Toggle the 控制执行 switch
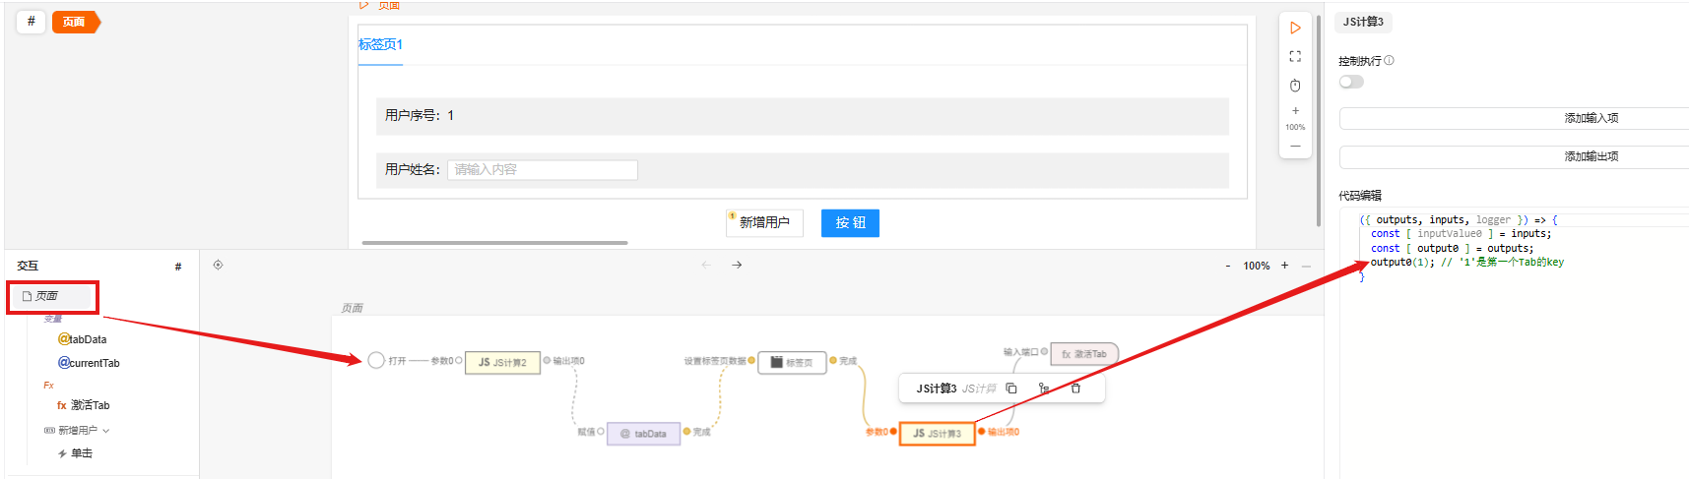Viewport: 1689px width, 479px height. pyautogui.click(x=1351, y=82)
